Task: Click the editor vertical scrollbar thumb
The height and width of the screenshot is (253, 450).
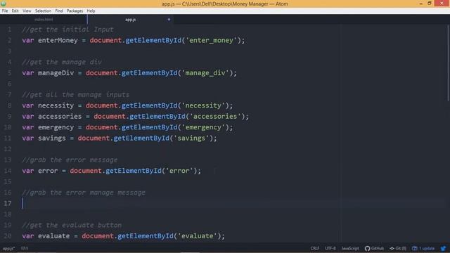Action: coord(448,63)
